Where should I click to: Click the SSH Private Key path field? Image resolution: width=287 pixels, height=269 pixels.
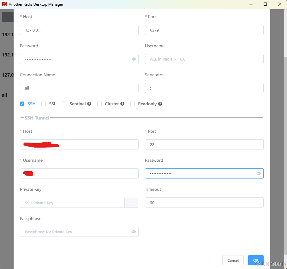72,203
